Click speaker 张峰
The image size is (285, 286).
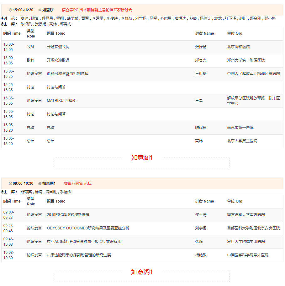[x=199, y=242]
